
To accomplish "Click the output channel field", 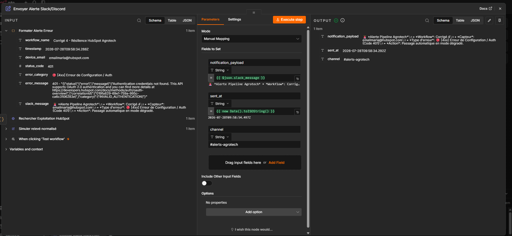I will (345, 59).
